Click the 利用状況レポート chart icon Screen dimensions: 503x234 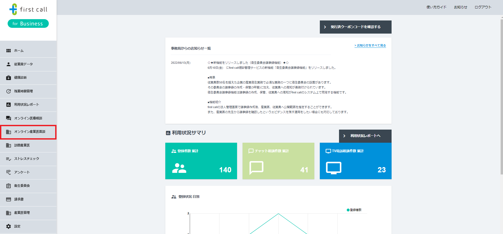coord(9,105)
